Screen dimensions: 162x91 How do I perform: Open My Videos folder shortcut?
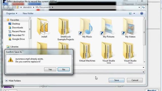pos(130,28)
